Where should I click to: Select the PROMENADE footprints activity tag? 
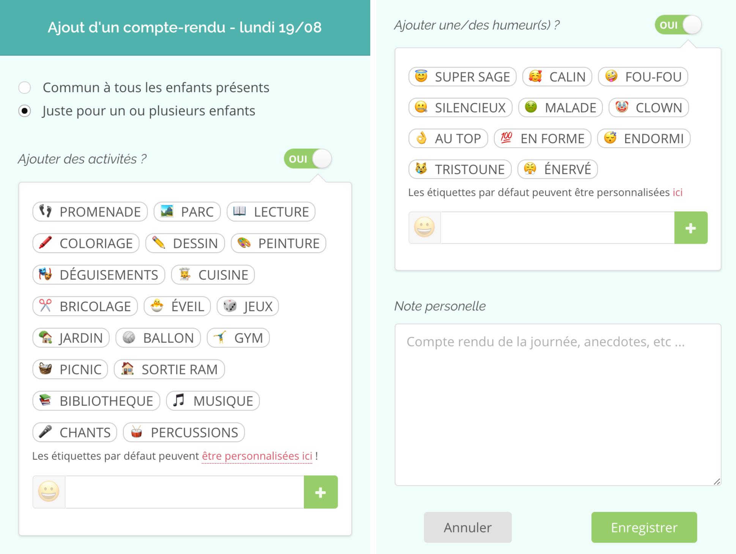click(x=90, y=212)
